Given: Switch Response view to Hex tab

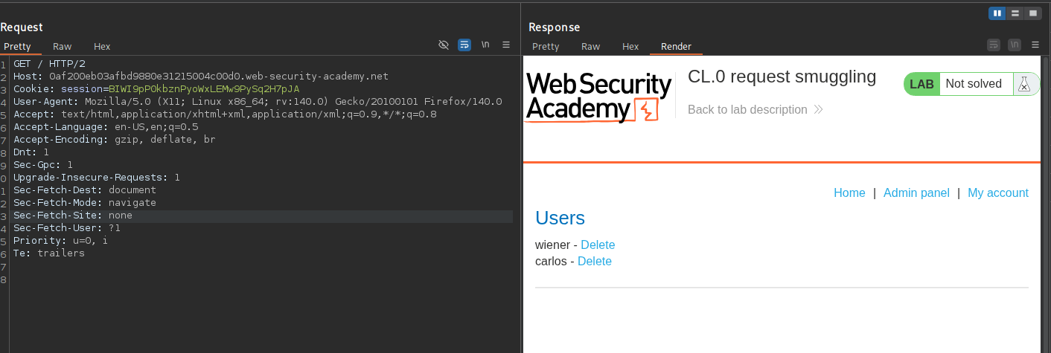Looking at the screenshot, I should point(630,46).
